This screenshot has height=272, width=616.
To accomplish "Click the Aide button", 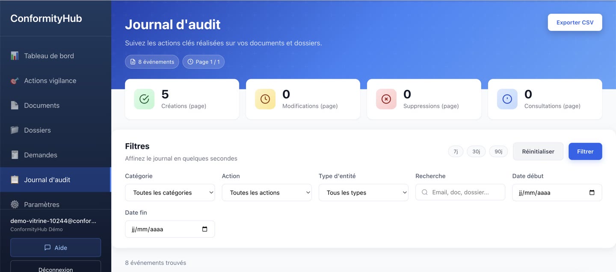I will pyautogui.click(x=56, y=248).
